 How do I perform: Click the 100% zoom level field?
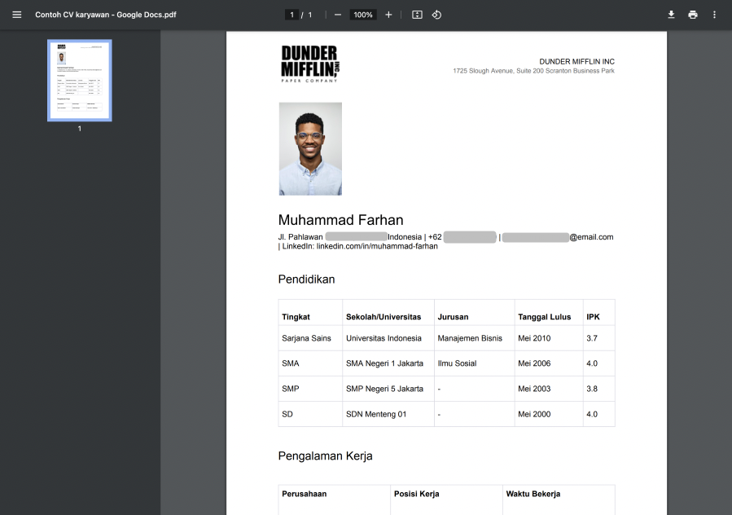[x=362, y=15]
